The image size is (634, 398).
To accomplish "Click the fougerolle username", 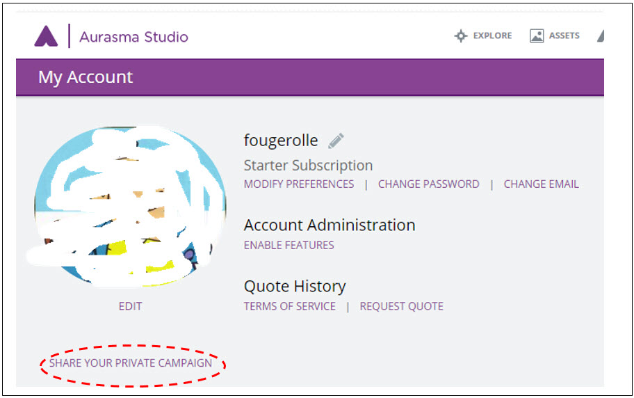I will (281, 141).
